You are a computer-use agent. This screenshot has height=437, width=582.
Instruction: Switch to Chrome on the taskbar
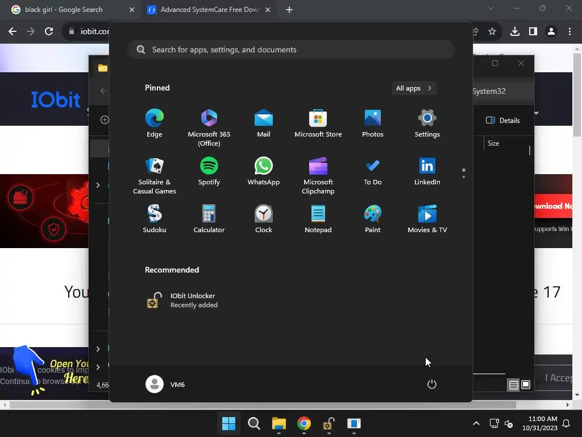point(304,423)
